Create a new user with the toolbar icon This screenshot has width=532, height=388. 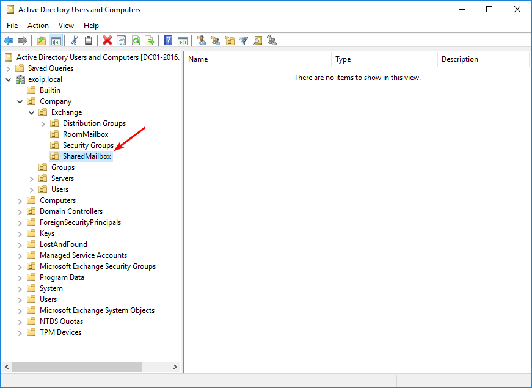(201, 40)
